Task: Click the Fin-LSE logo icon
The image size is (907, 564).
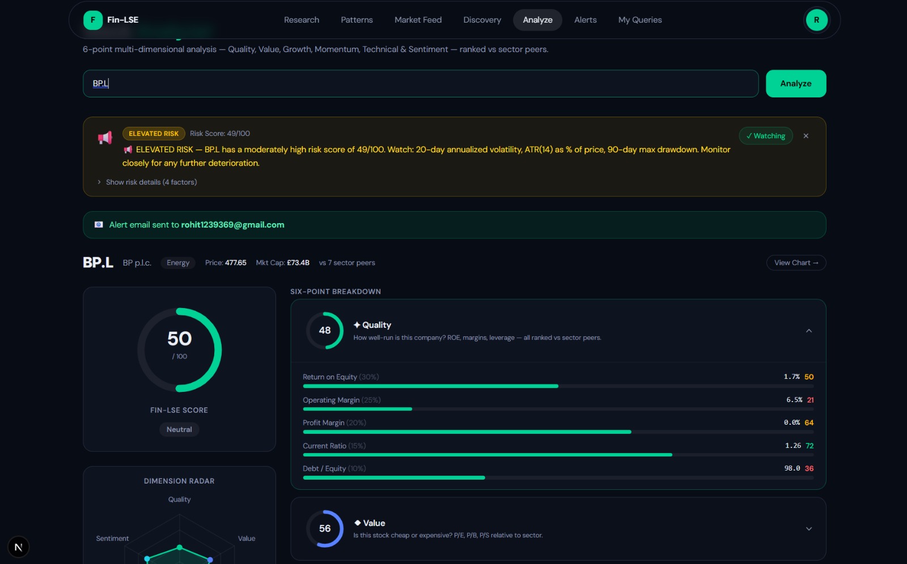Action: [x=93, y=20]
